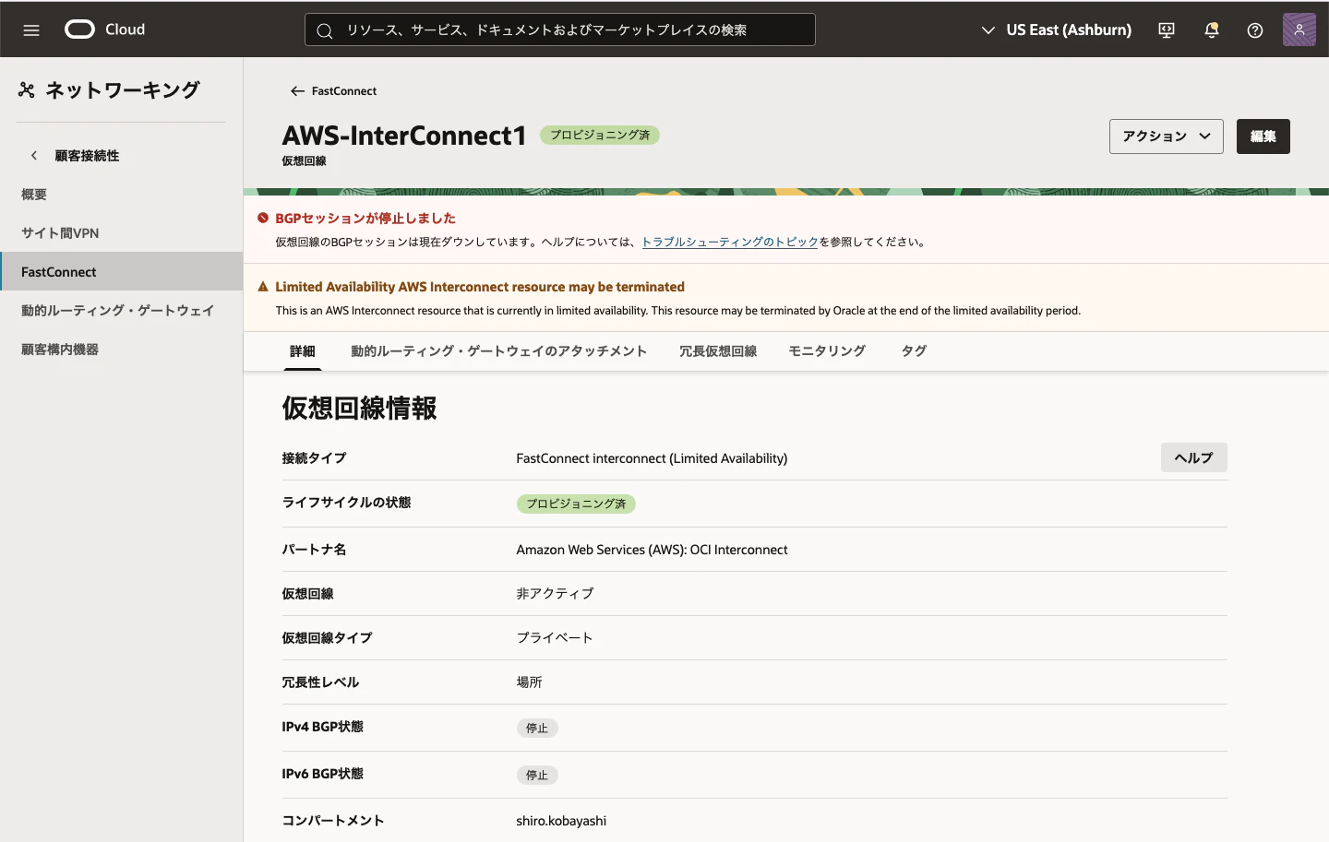Select the 詳細 tab
The image size is (1329, 842).
pos(303,351)
